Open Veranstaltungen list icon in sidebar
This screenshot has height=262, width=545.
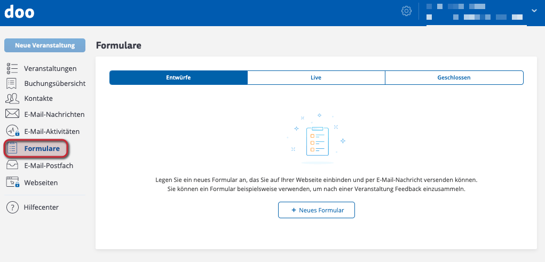click(12, 68)
